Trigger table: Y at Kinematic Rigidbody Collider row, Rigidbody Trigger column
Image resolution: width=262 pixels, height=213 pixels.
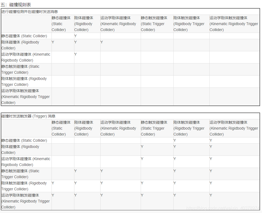(x=175, y=159)
